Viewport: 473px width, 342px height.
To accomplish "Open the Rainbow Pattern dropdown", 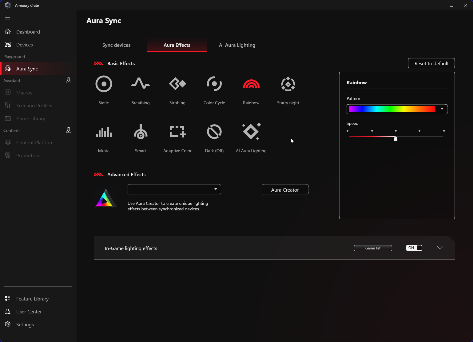I will [397, 109].
